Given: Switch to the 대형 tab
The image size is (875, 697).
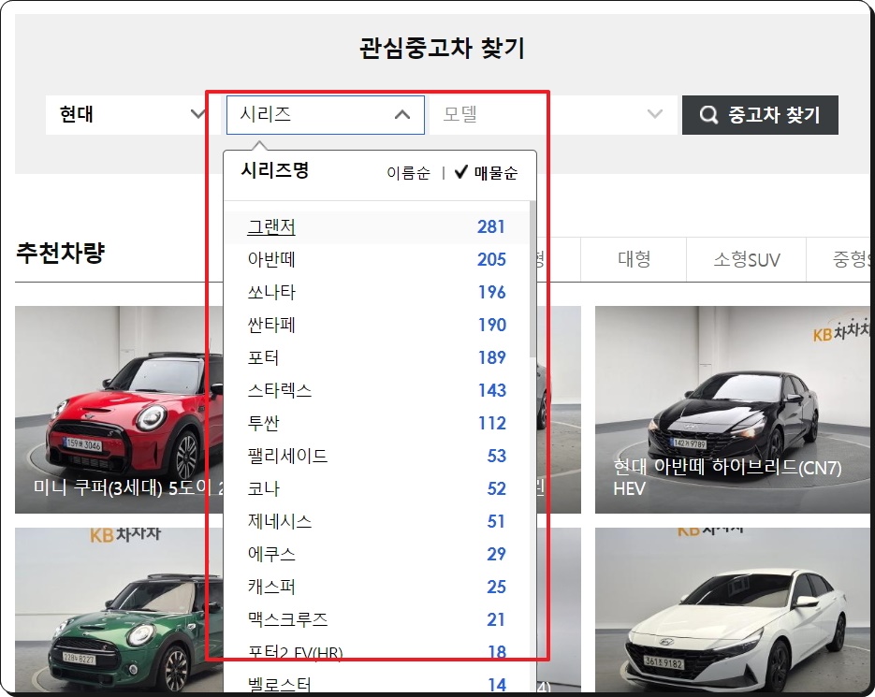Looking at the screenshot, I should pos(634,259).
